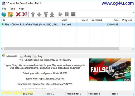Switch to the Log tab
Image resolution: width=135 pixels, height=96 pixels.
(x=38, y=56)
